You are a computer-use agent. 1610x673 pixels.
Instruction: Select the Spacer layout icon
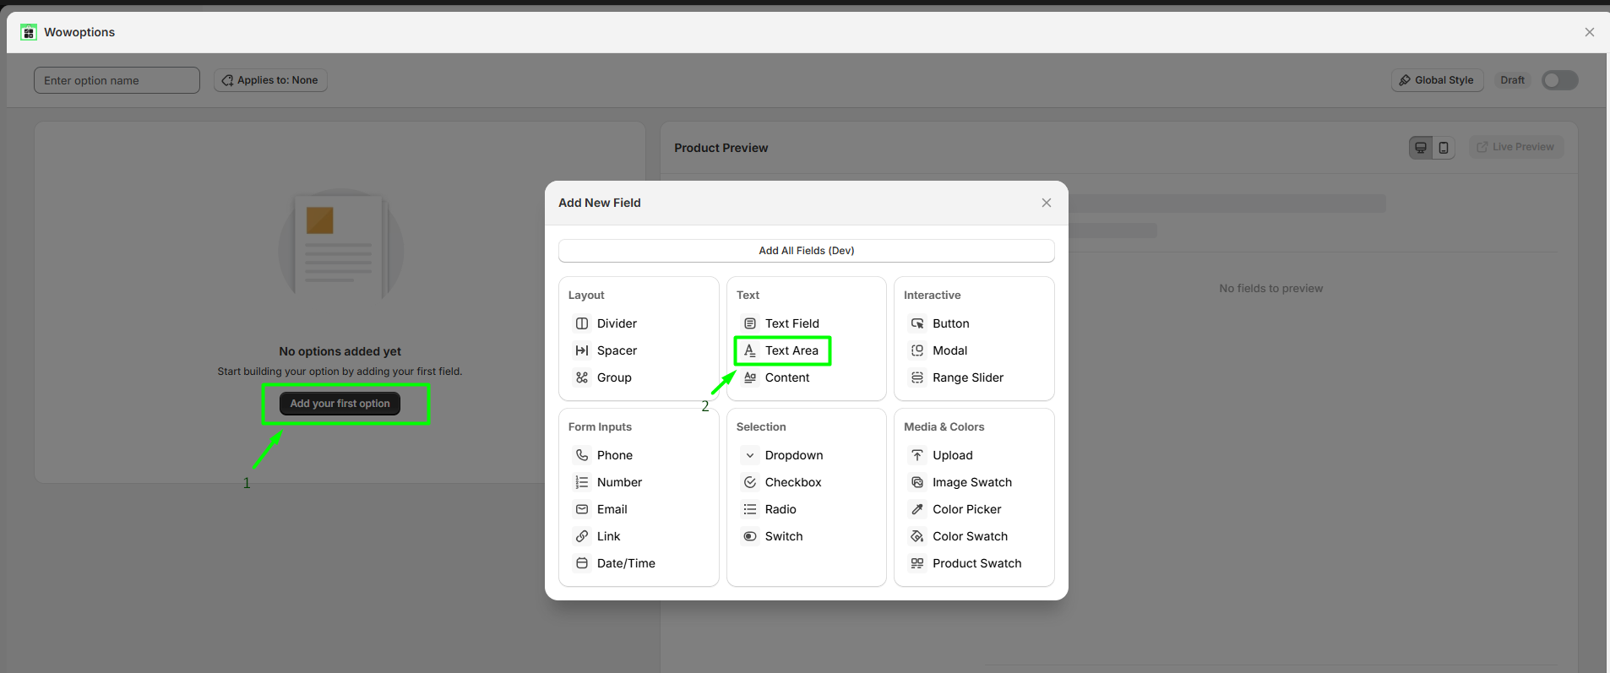[x=582, y=350]
